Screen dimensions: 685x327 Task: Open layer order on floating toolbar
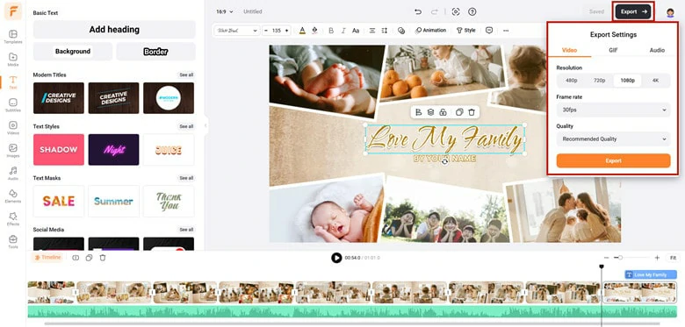430,112
